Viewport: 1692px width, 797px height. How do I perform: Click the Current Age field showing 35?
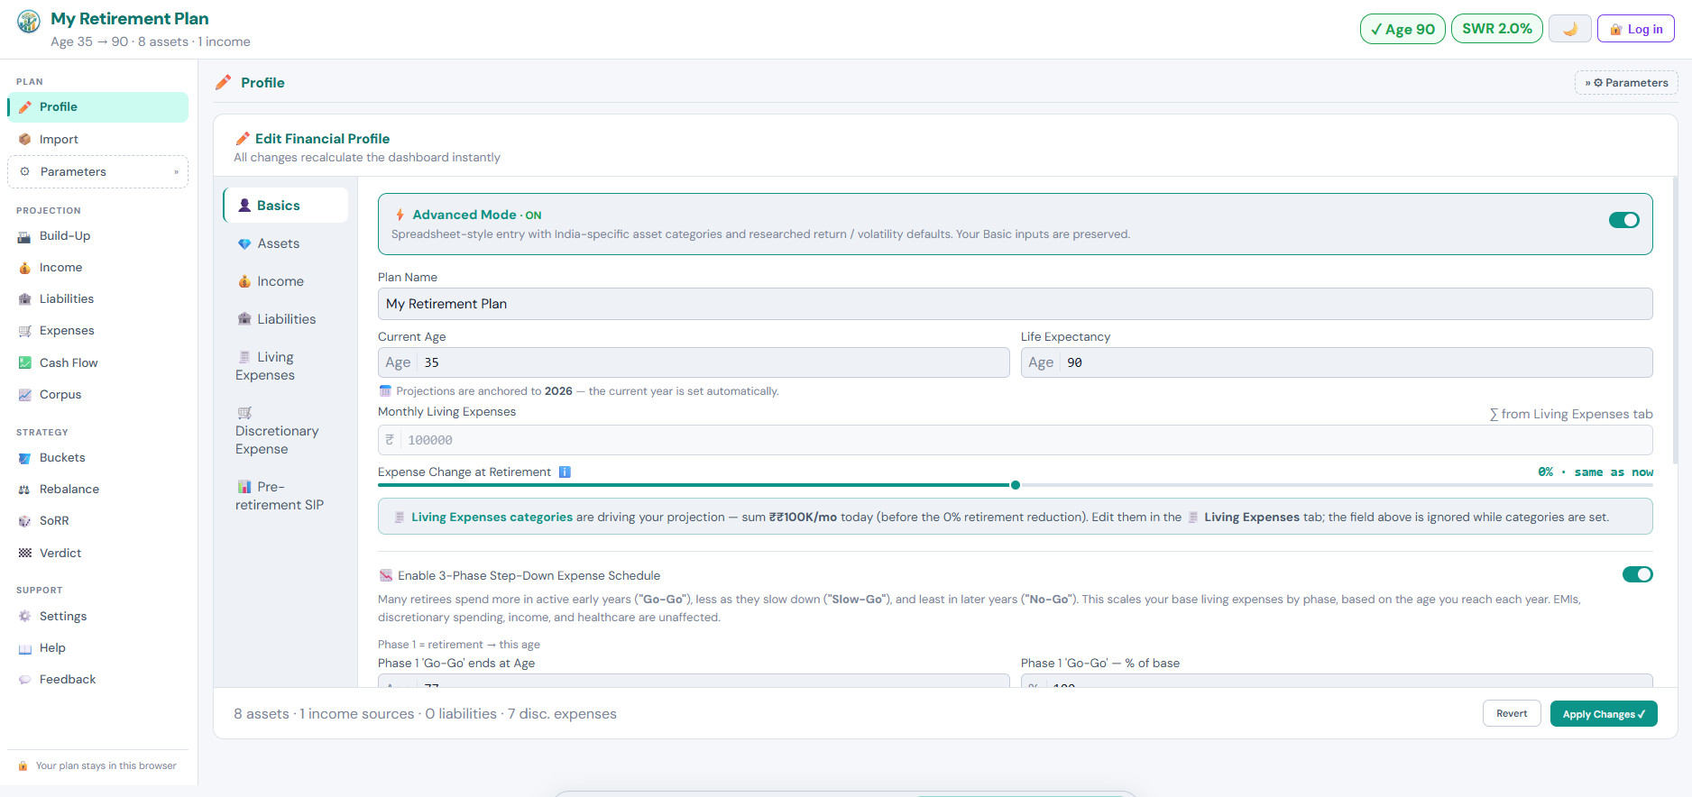694,362
